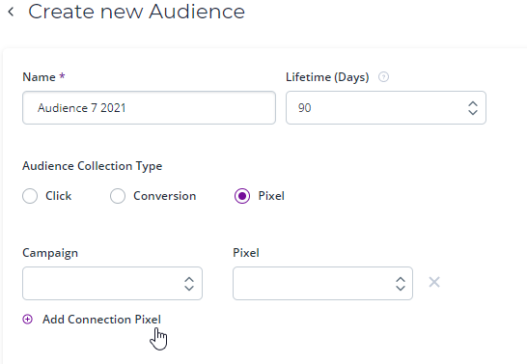Click the Campaign field label

coord(50,253)
